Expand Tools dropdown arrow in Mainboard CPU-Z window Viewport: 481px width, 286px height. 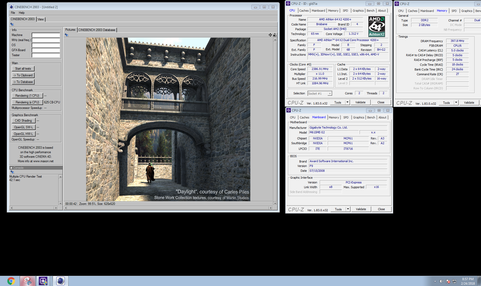tap(348, 209)
